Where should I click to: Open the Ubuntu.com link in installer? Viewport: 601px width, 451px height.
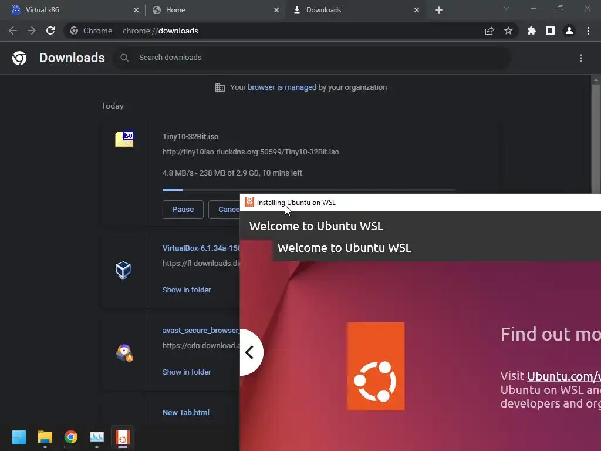click(564, 376)
